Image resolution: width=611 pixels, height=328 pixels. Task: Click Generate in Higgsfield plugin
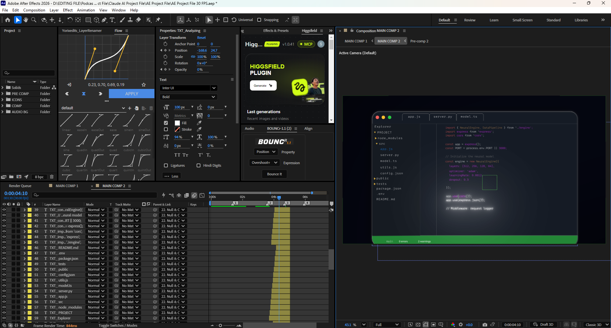263,85
